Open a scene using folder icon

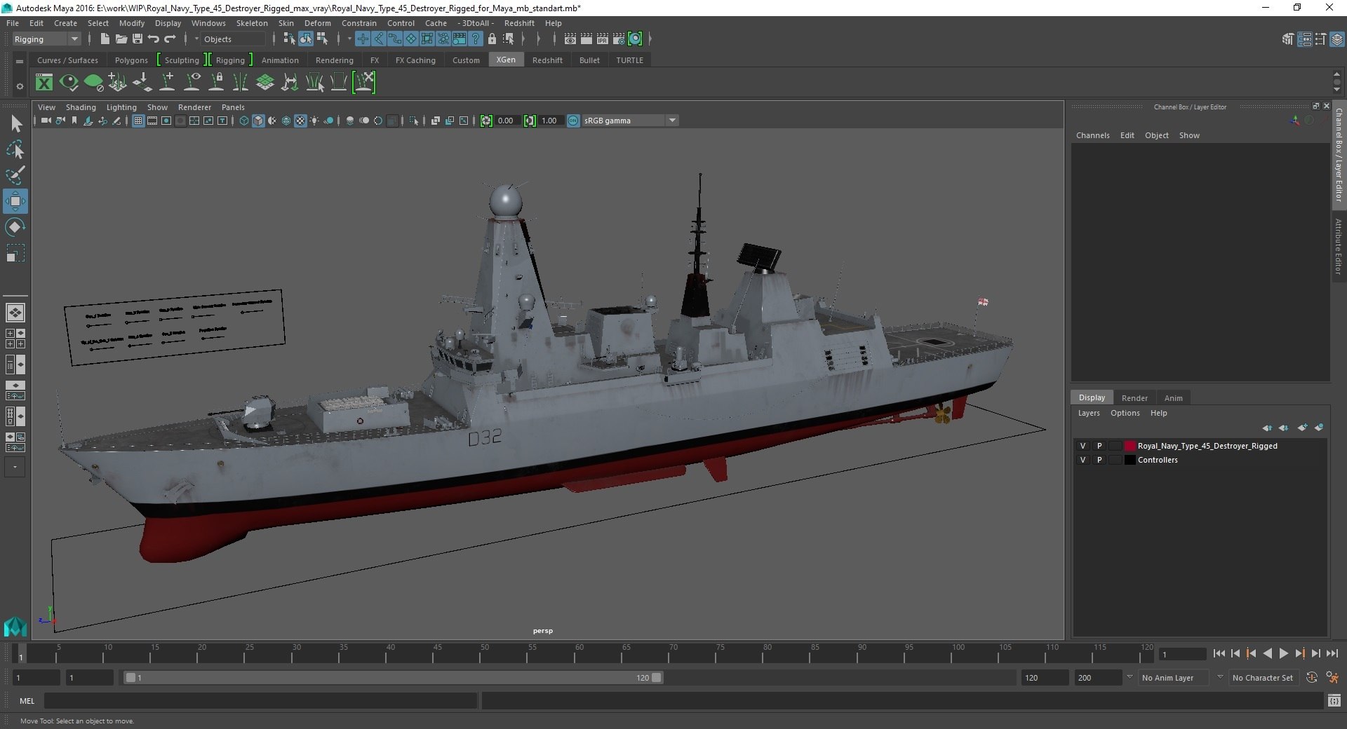[121, 39]
